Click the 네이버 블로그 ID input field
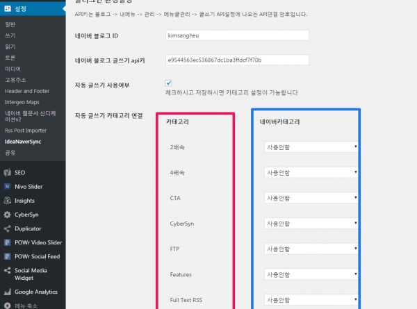Image resolution: width=417 pixels, height=309 pixels. coord(237,35)
